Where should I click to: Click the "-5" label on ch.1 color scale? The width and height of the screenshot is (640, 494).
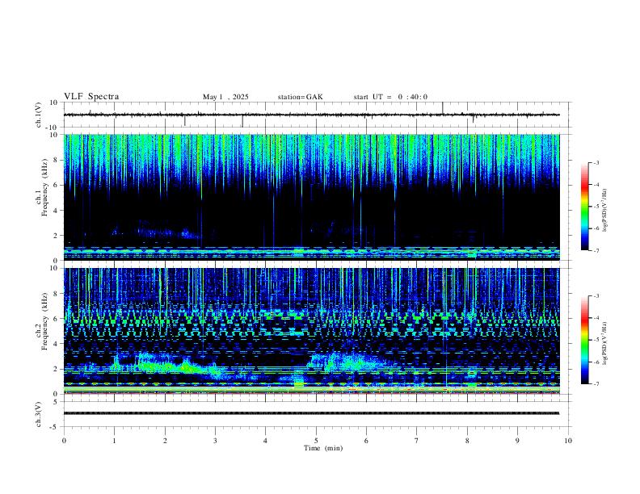(x=596, y=207)
